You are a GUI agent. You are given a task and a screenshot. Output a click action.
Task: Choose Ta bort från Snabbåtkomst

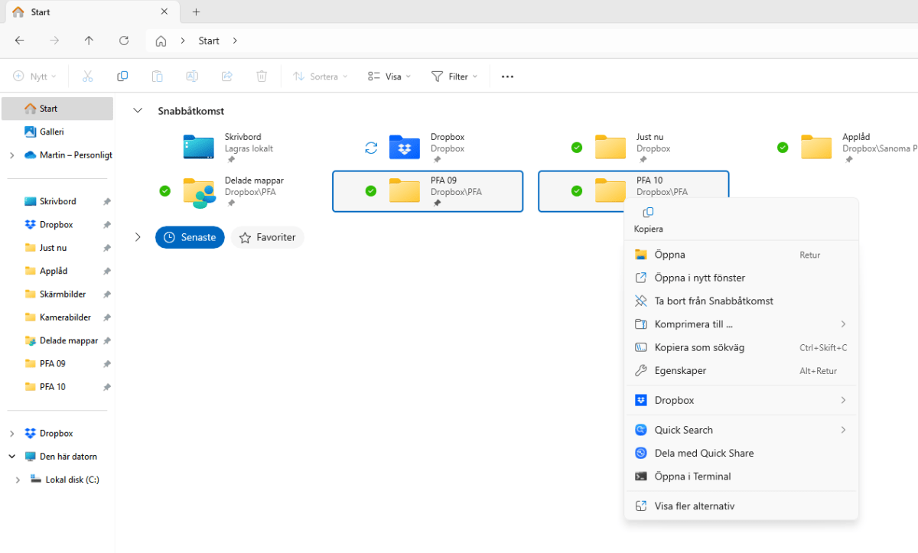[713, 301]
